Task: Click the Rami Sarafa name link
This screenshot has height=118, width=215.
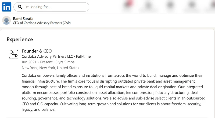Action: point(23,19)
